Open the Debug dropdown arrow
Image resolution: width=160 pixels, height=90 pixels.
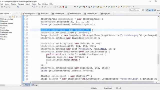click(x=77, y=7)
